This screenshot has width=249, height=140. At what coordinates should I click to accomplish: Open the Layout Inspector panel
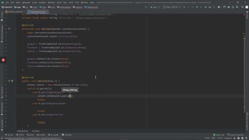pos(235,135)
